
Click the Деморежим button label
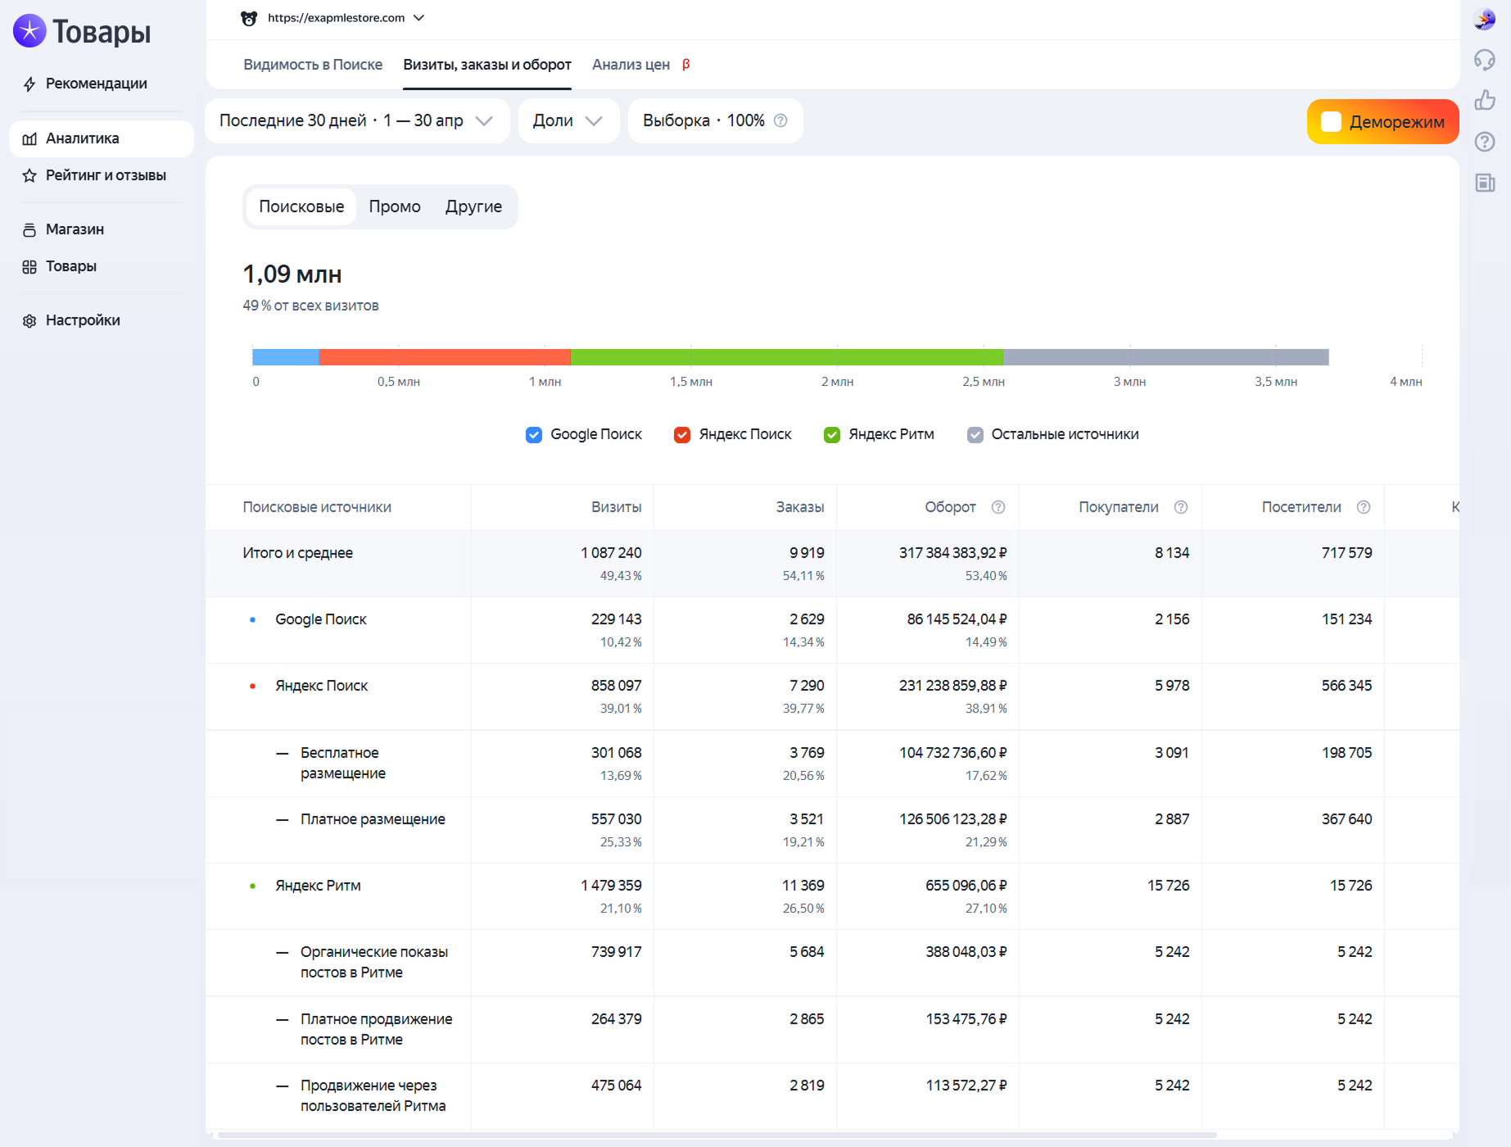click(1397, 122)
